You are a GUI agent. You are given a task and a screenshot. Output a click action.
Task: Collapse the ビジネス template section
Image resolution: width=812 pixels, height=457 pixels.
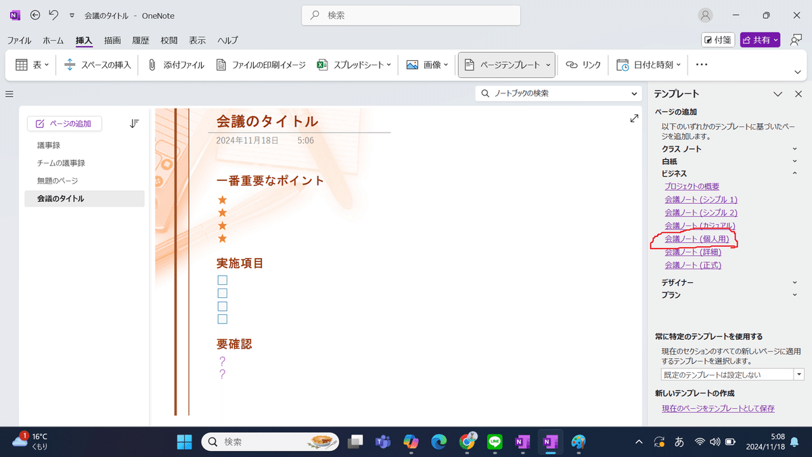point(794,173)
